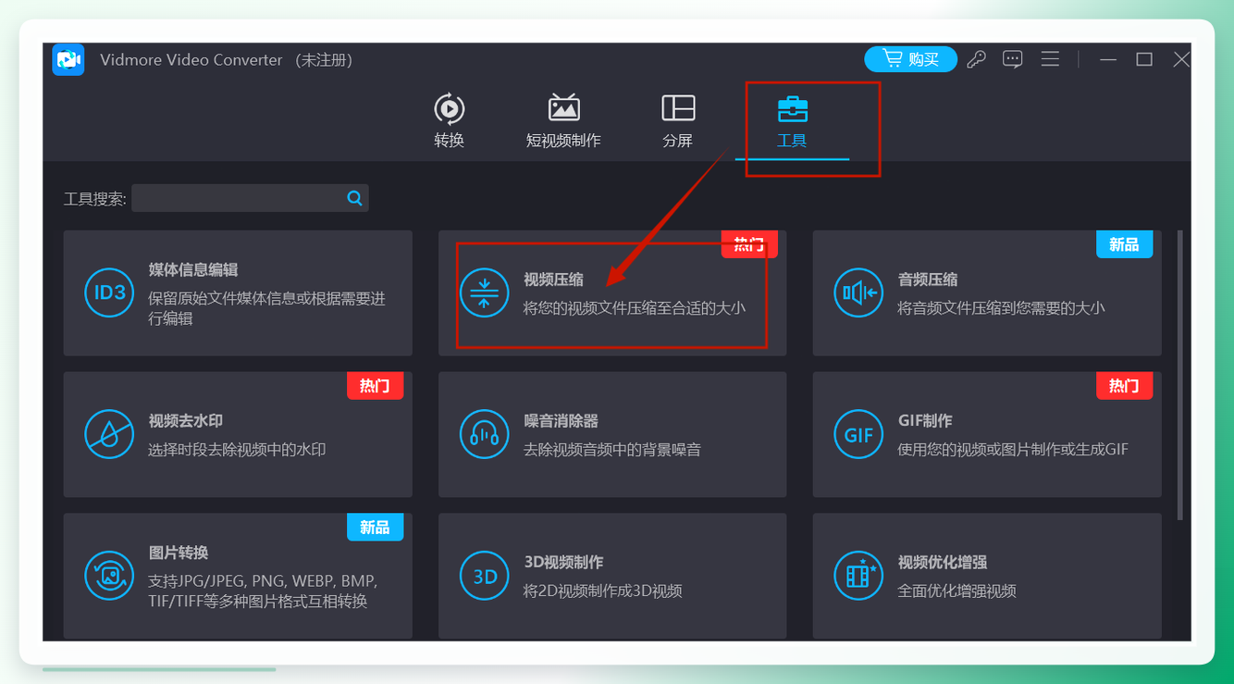
Task: Open the 视频优化增强 tool title
Action: tap(943, 562)
